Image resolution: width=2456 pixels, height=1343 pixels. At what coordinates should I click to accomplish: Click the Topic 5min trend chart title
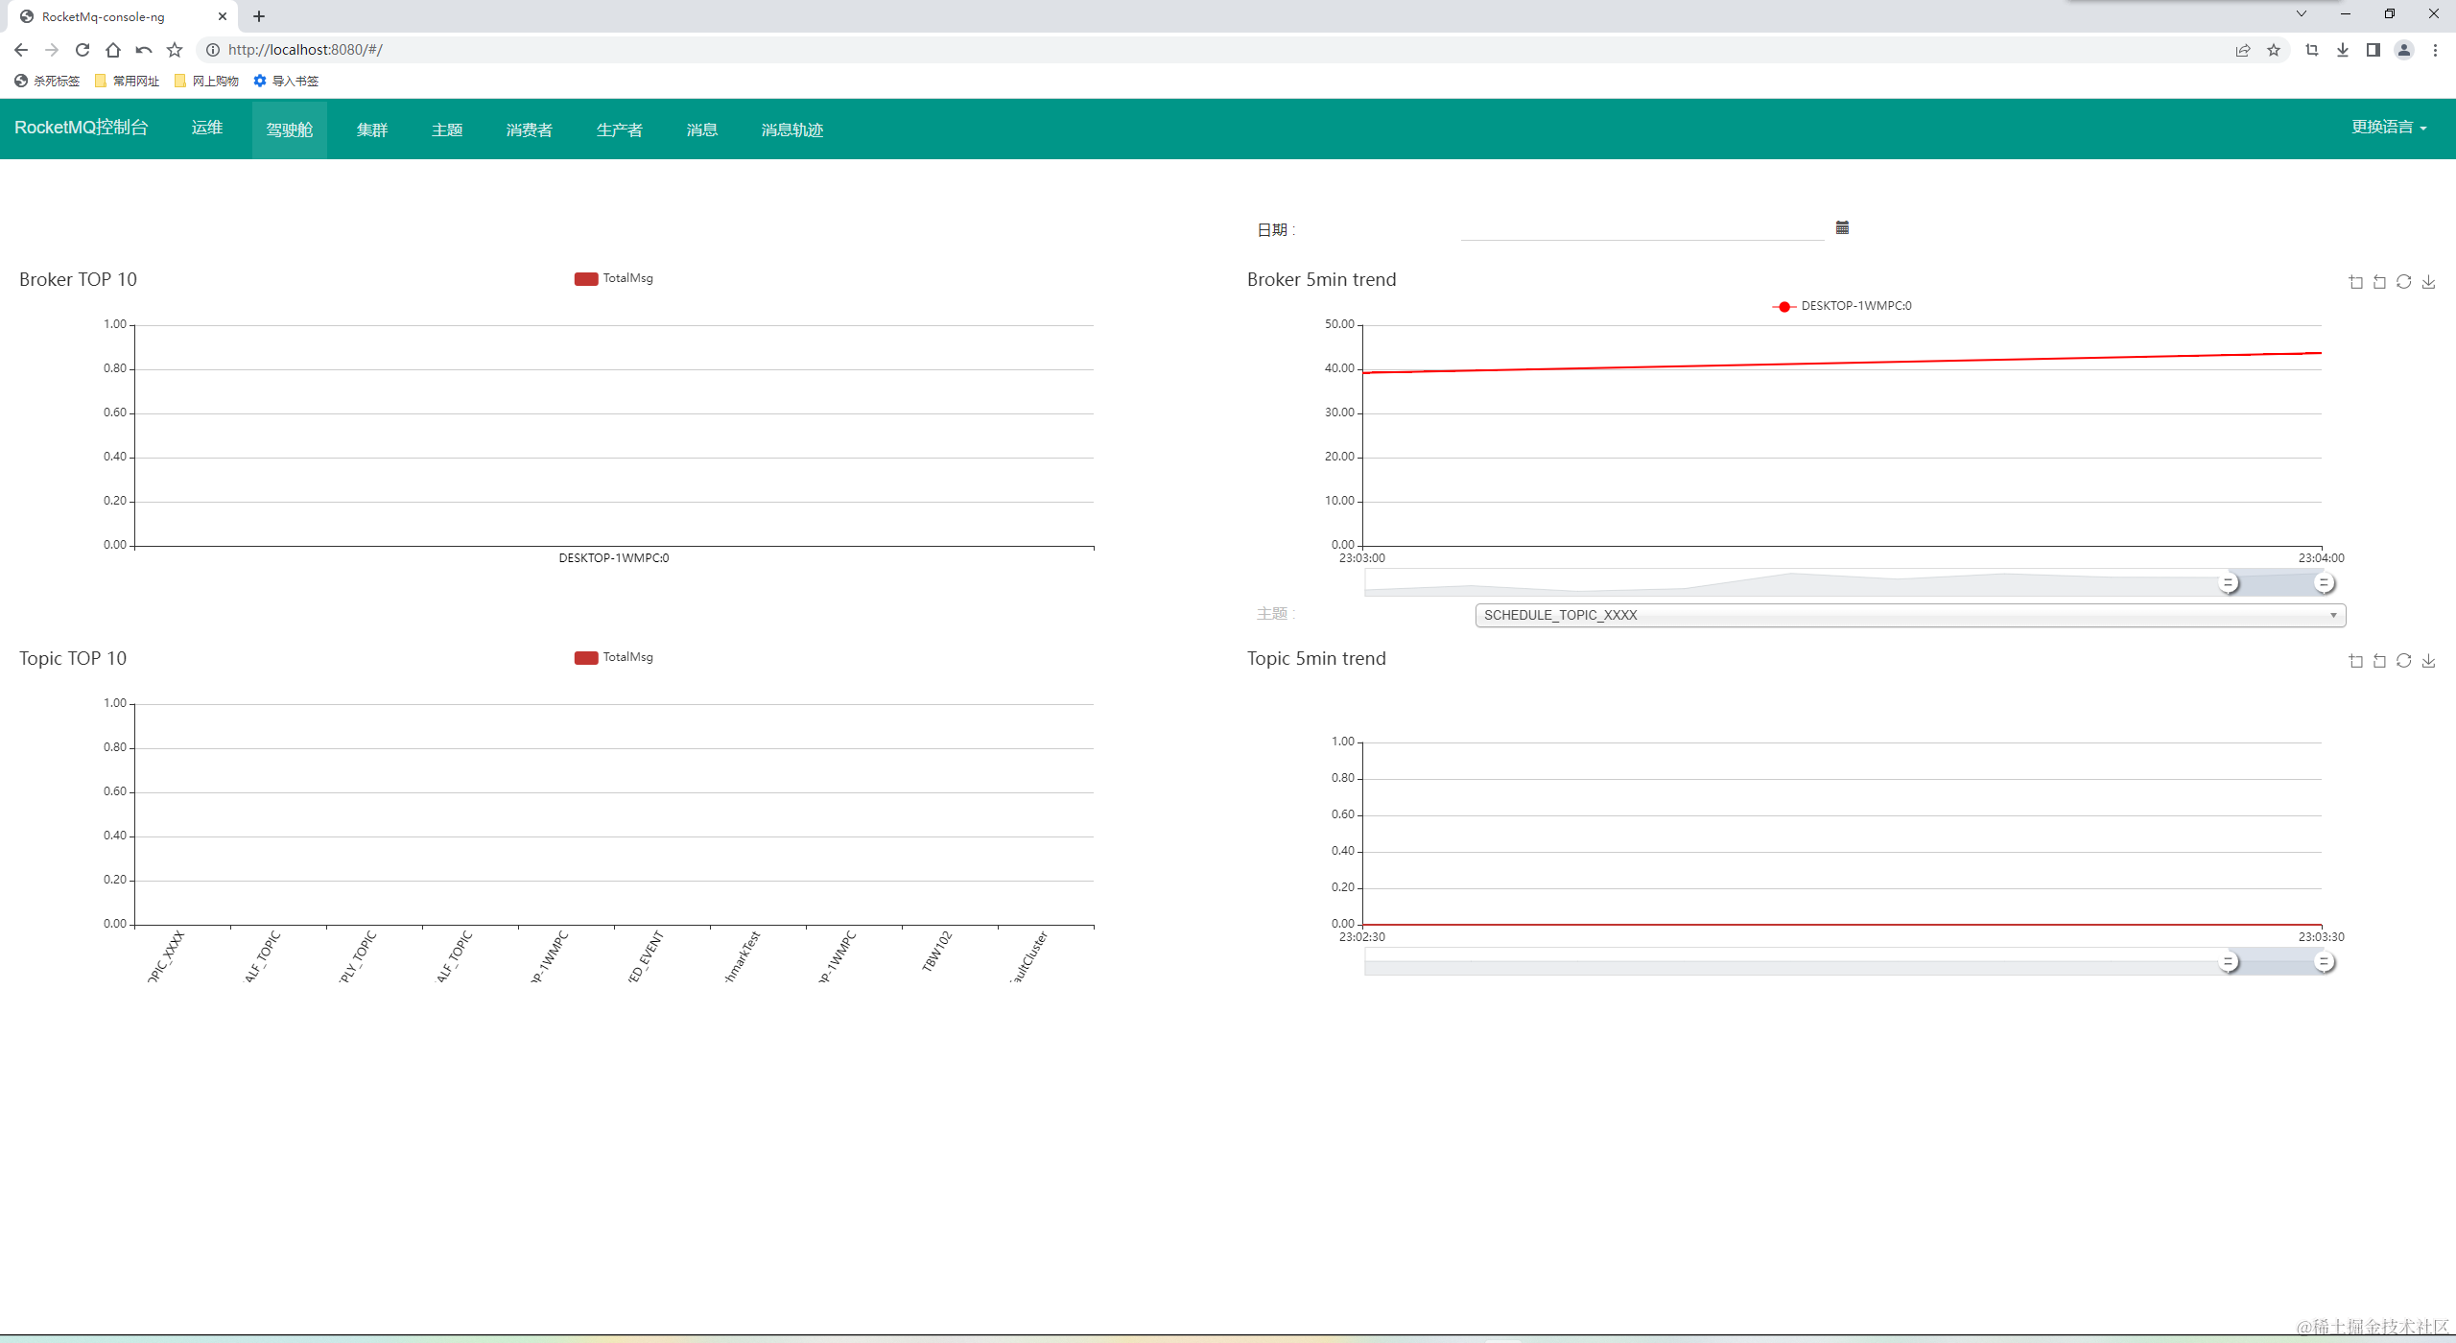point(1316,658)
